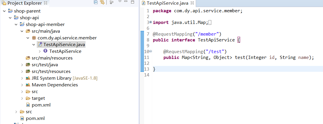The height and width of the screenshot is (124, 323).
Task: Expand the Maven Dependencies node
Action: [x=22, y=85]
